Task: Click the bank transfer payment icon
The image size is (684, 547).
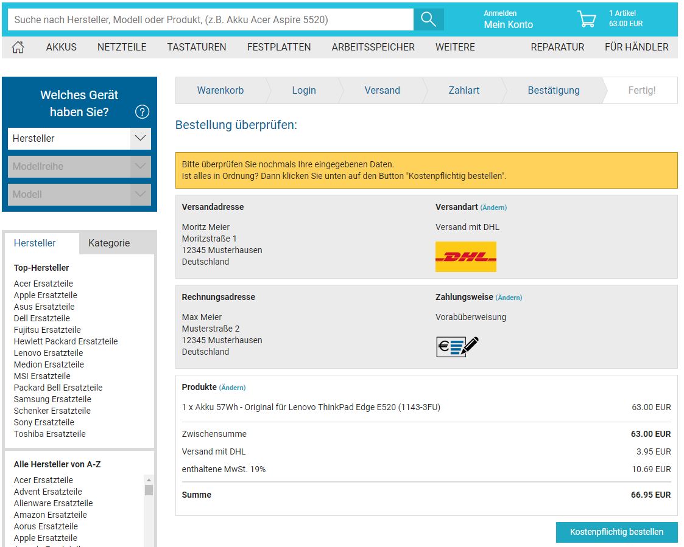Action: point(457,346)
